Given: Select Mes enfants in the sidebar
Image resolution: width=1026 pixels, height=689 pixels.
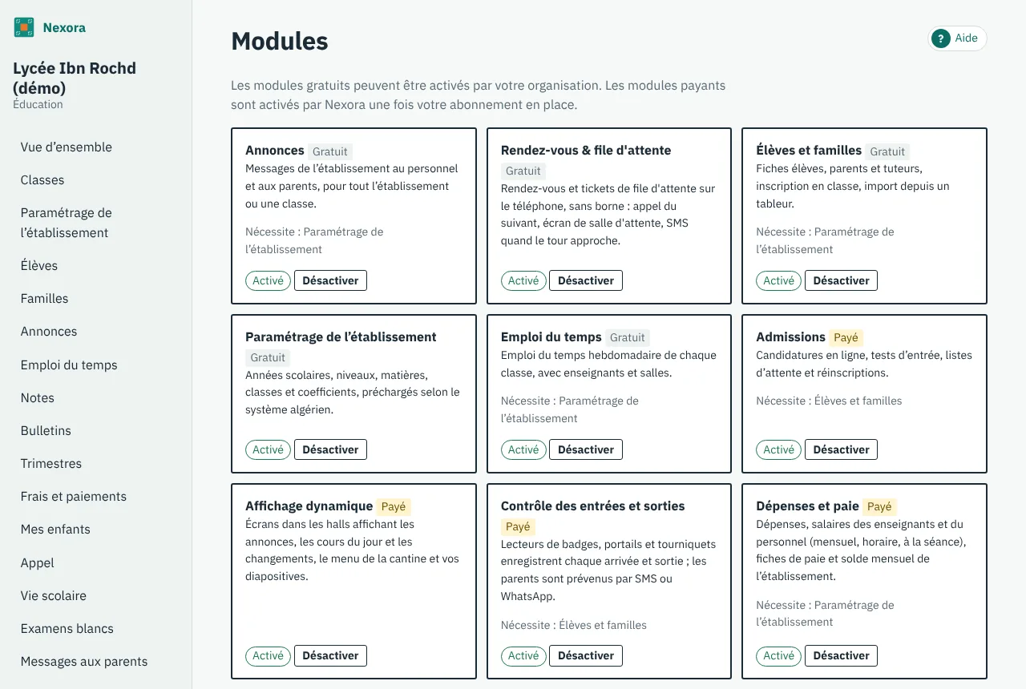Looking at the screenshot, I should click(x=55, y=529).
